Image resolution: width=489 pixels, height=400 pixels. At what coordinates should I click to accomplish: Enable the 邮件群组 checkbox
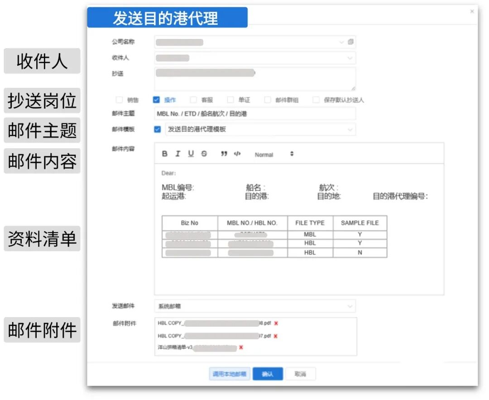(268, 100)
